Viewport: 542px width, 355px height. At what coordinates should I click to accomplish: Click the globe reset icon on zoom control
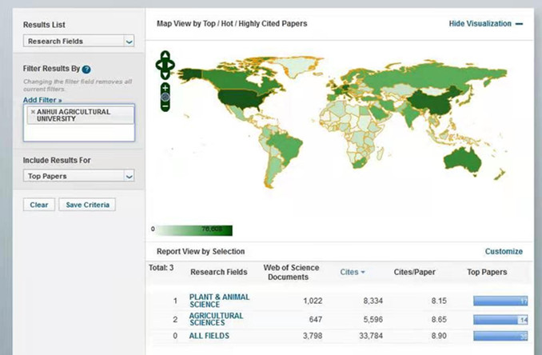coord(165,96)
